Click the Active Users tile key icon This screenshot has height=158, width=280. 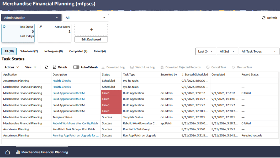point(41,27)
